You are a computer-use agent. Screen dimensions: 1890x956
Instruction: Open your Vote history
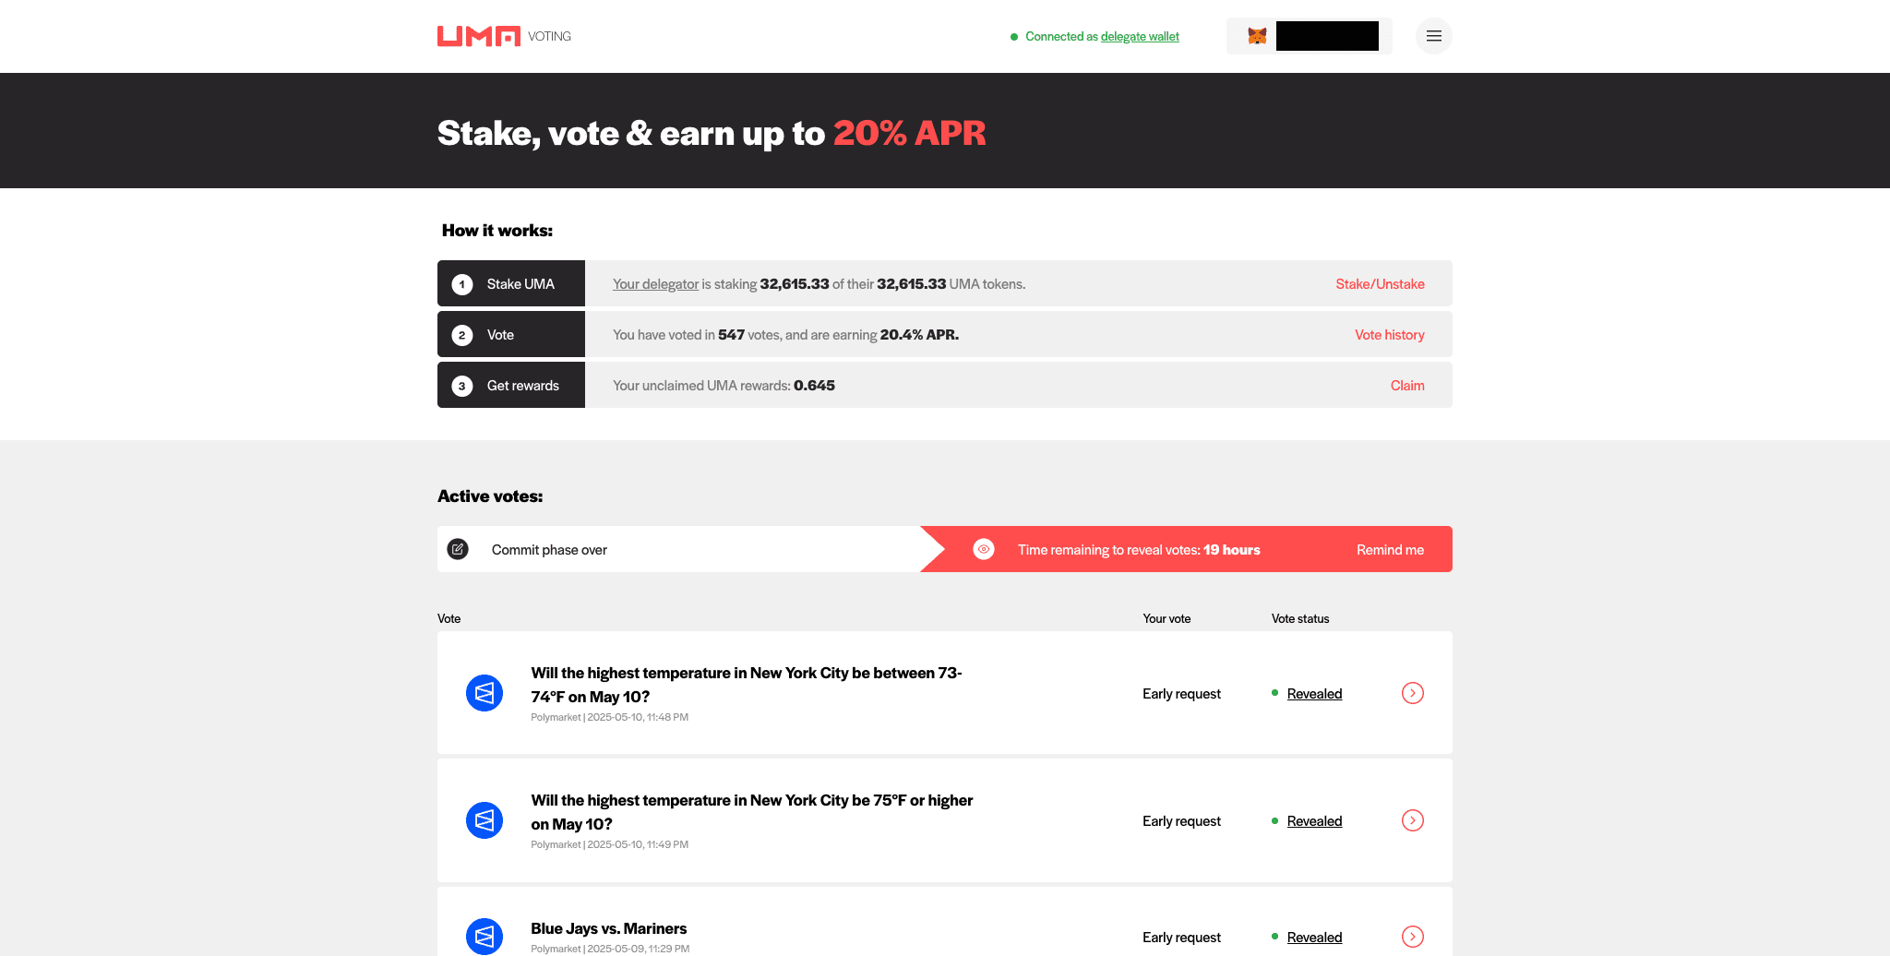click(1389, 334)
